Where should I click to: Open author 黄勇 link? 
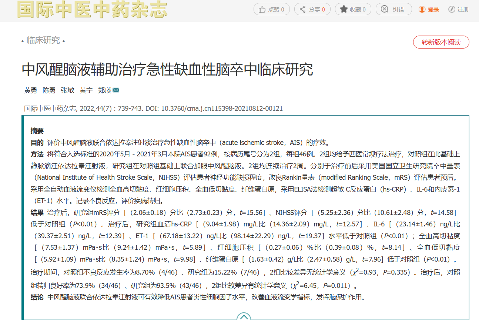click(30, 90)
